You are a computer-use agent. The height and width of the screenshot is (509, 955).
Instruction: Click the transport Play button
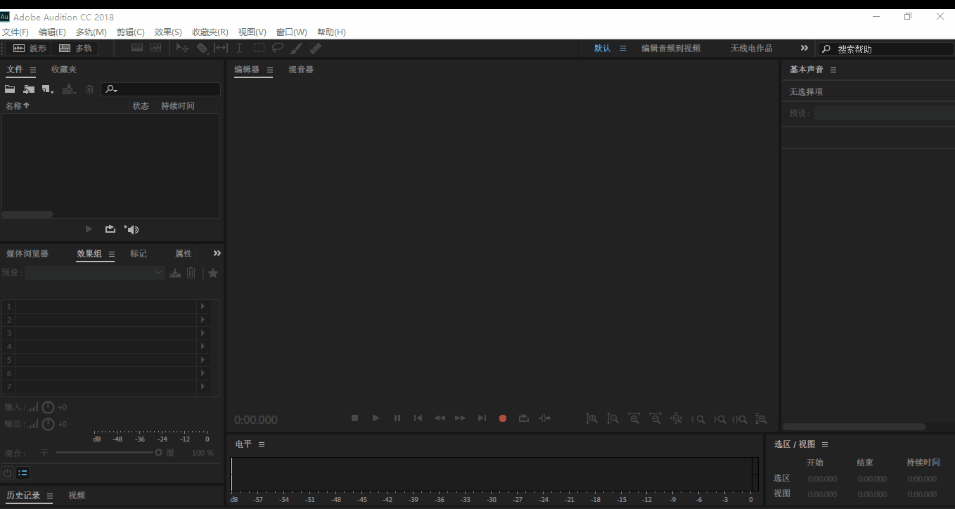(376, 418)
